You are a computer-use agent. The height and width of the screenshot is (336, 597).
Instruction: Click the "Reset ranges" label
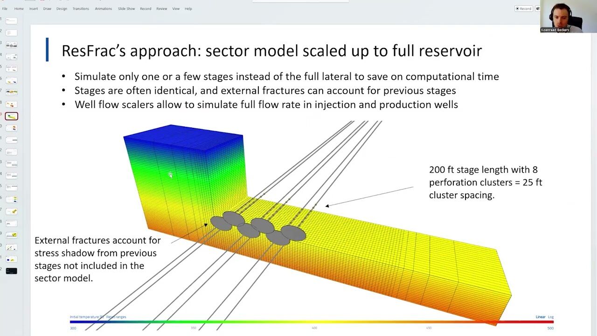[x=116, y=317]
